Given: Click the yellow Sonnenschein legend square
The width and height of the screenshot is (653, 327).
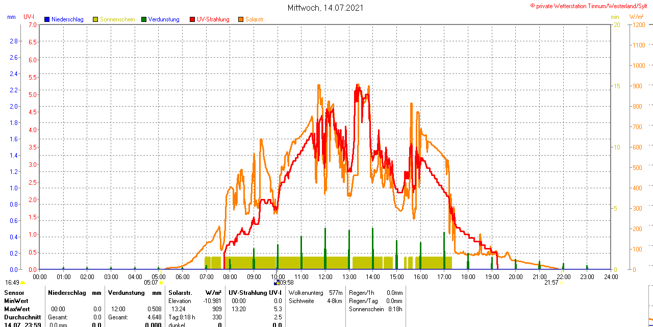Looking at the screenshot, I should click(95, 19).
